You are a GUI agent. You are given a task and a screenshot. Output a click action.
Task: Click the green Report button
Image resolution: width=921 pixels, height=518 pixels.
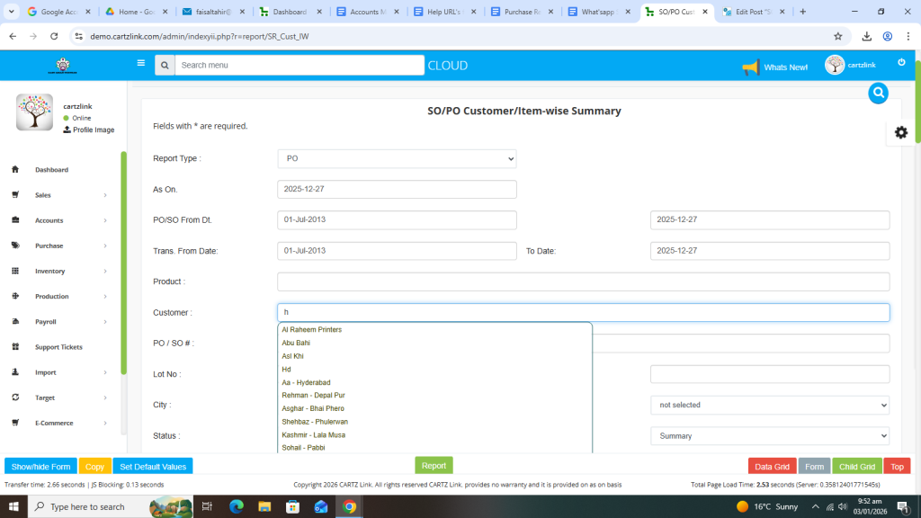click(x=434, y=466)
